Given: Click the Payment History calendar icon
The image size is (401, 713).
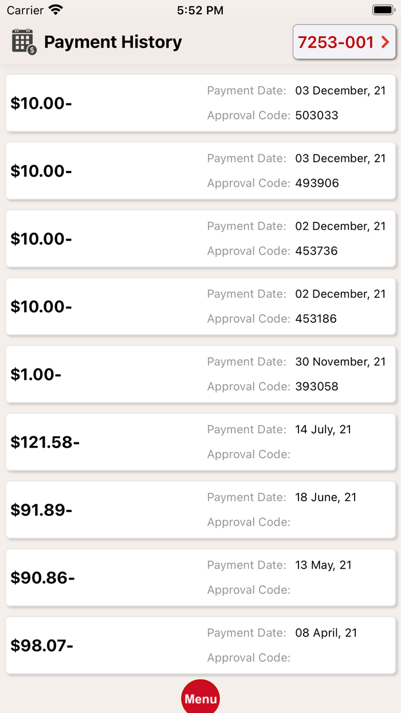Looking at the screenshot, I should click(x=23, y=42).
